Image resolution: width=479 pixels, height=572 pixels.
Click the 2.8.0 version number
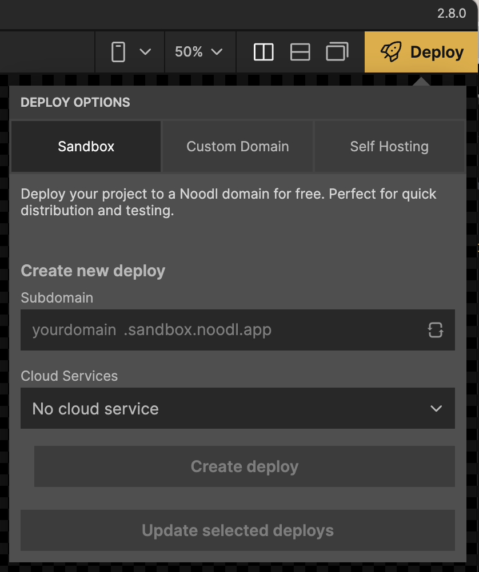[x=452, y=14]
